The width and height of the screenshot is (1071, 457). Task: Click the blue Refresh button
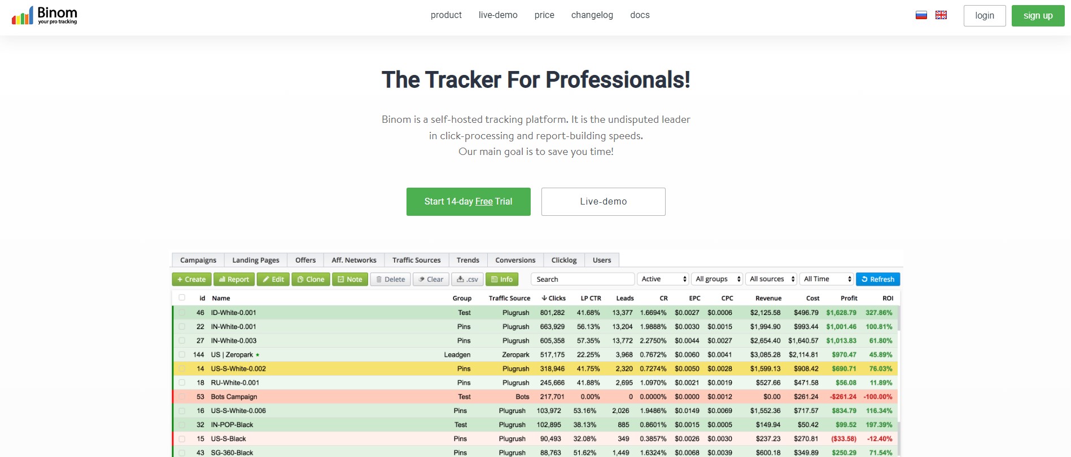[x=878, y=279]
